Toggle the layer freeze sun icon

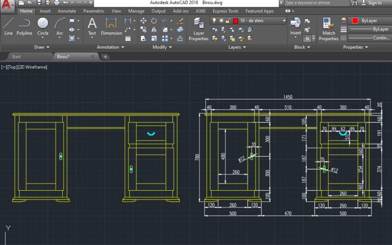[x=221, y=21]
